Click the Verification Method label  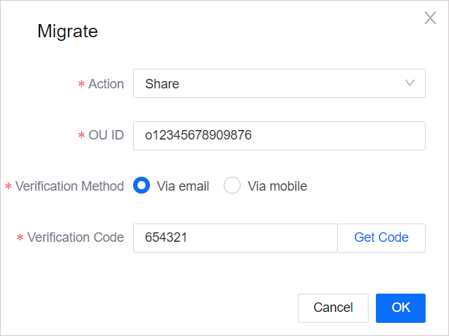pyautogui.click(x=69, y=186)
